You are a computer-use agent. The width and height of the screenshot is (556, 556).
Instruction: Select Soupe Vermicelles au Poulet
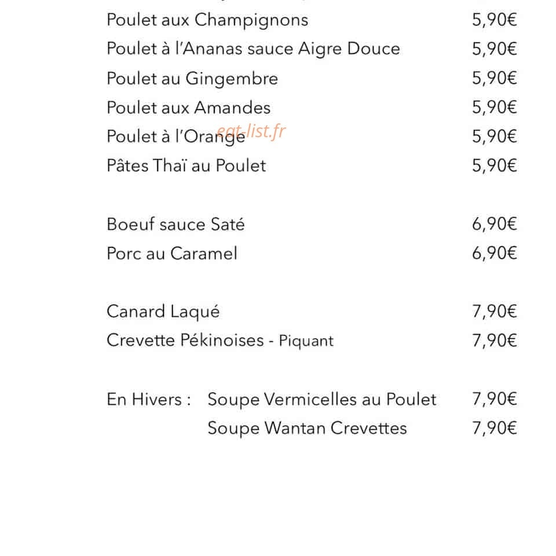coord(321,400)
